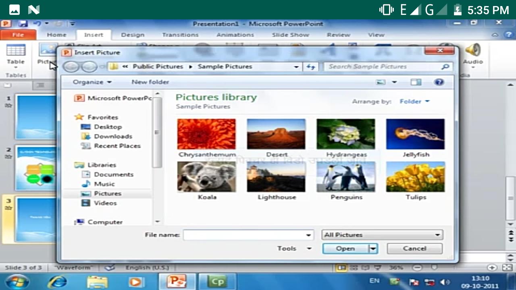This screenshot has width=516, height=290.
Task: Click New folder in dialog toolbar
Action: (x=150, y=82)
